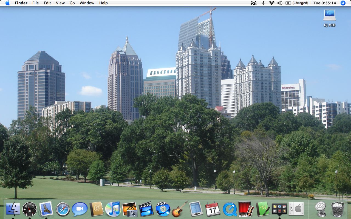The width and height of the screenshot is (351, 219).
Task: Open black panel app-grid dock icon
Action: click(279, 209)
